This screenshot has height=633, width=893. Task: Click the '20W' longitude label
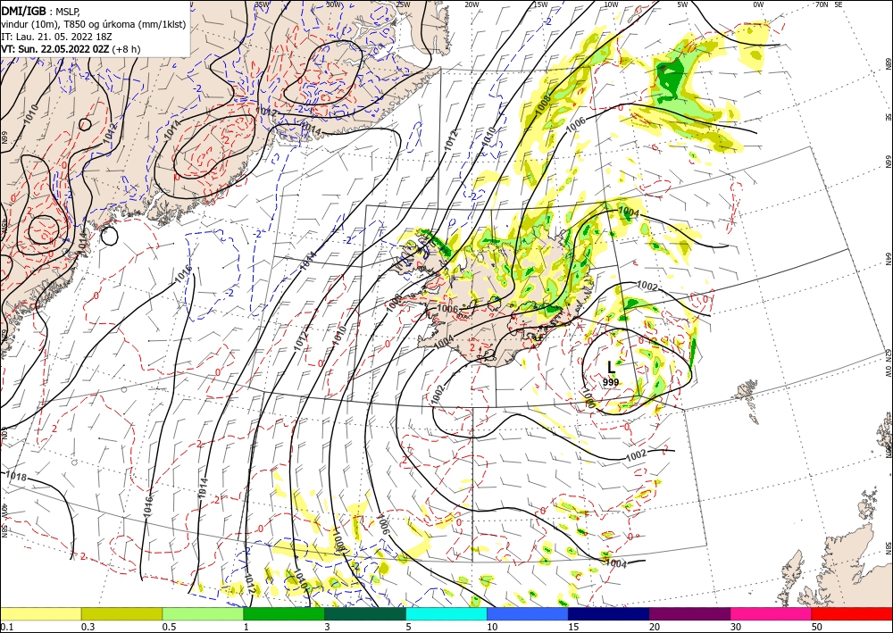(x=472, y=4)
